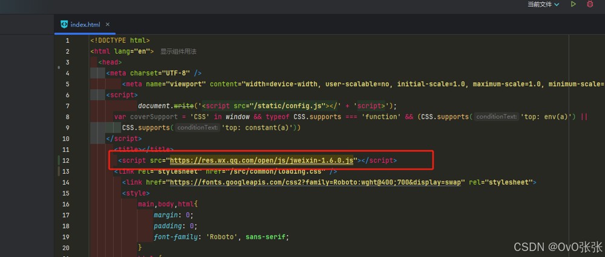Click the font-family 'Roboto' declaration
This screenshot has height=257, width=605.
[x=221, y=236]
